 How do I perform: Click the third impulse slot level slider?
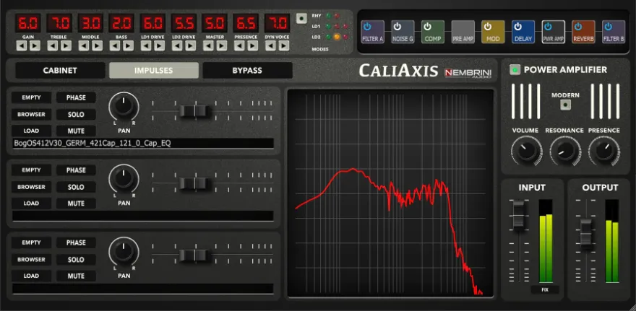click(x=195, y=255)
